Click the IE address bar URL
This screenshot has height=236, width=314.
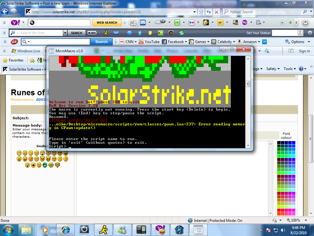(86, 12)
